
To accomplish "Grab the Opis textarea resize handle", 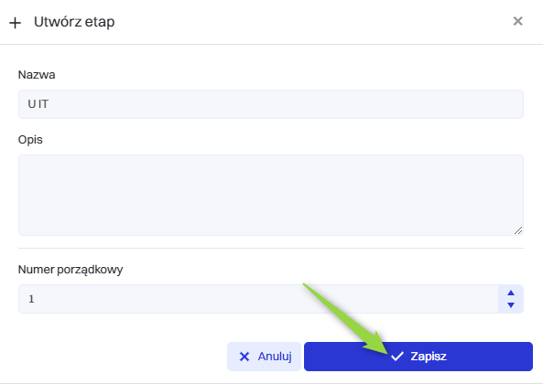I will coord(518,230).
